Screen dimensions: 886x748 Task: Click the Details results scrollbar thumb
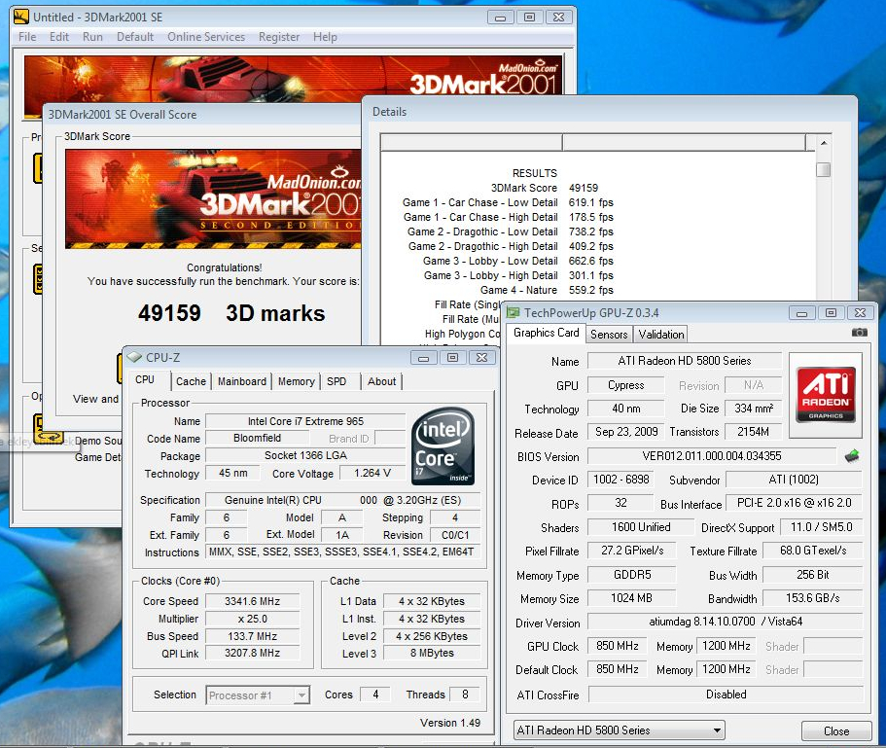coord(823,169)
